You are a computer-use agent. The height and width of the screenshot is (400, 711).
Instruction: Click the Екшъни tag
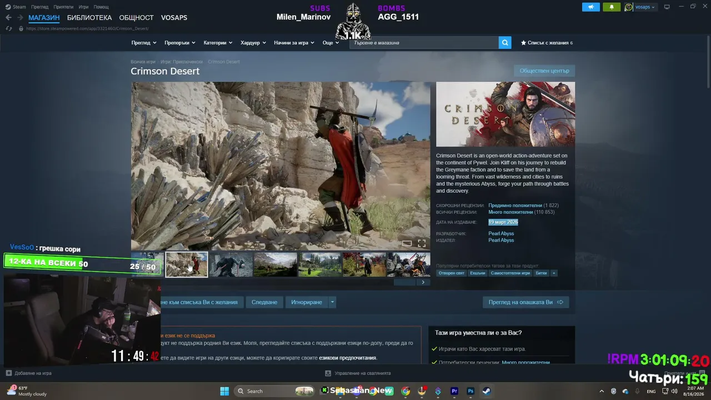coord(478,273)
